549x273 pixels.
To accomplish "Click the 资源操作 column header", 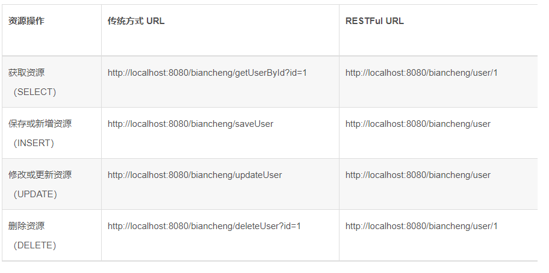I will [26, 21].
